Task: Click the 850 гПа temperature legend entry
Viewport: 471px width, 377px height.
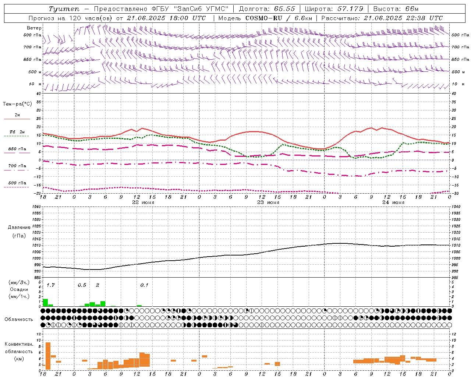Action: pos(17,149)
